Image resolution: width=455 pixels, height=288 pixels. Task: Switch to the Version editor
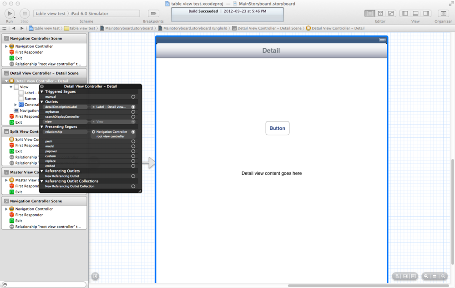click(391, 14)
